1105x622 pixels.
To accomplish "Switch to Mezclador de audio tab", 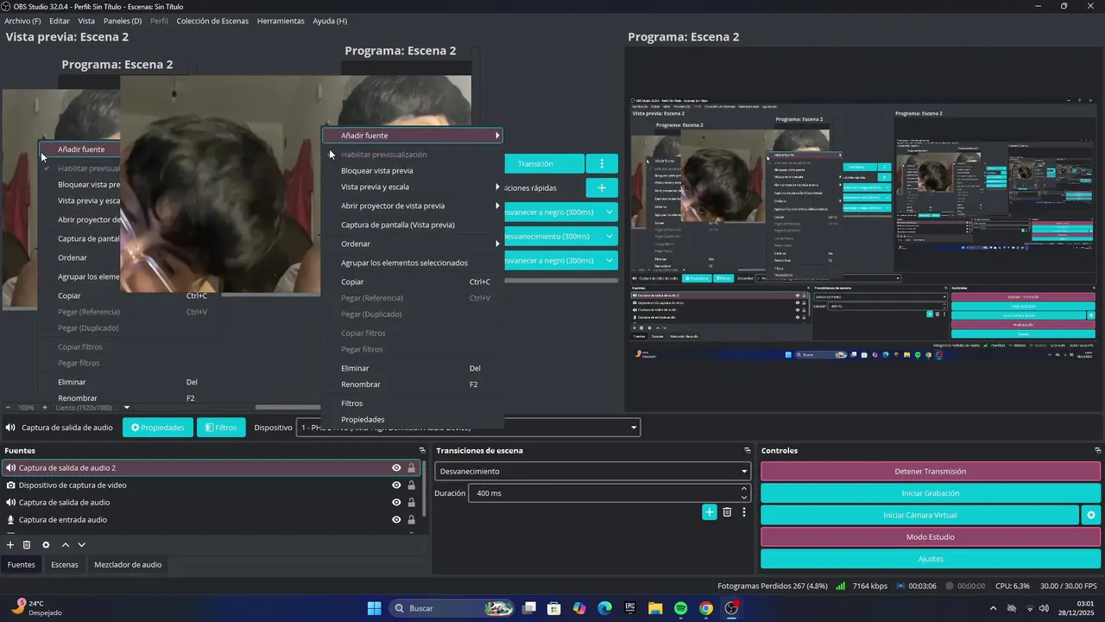I will [128, 565].
